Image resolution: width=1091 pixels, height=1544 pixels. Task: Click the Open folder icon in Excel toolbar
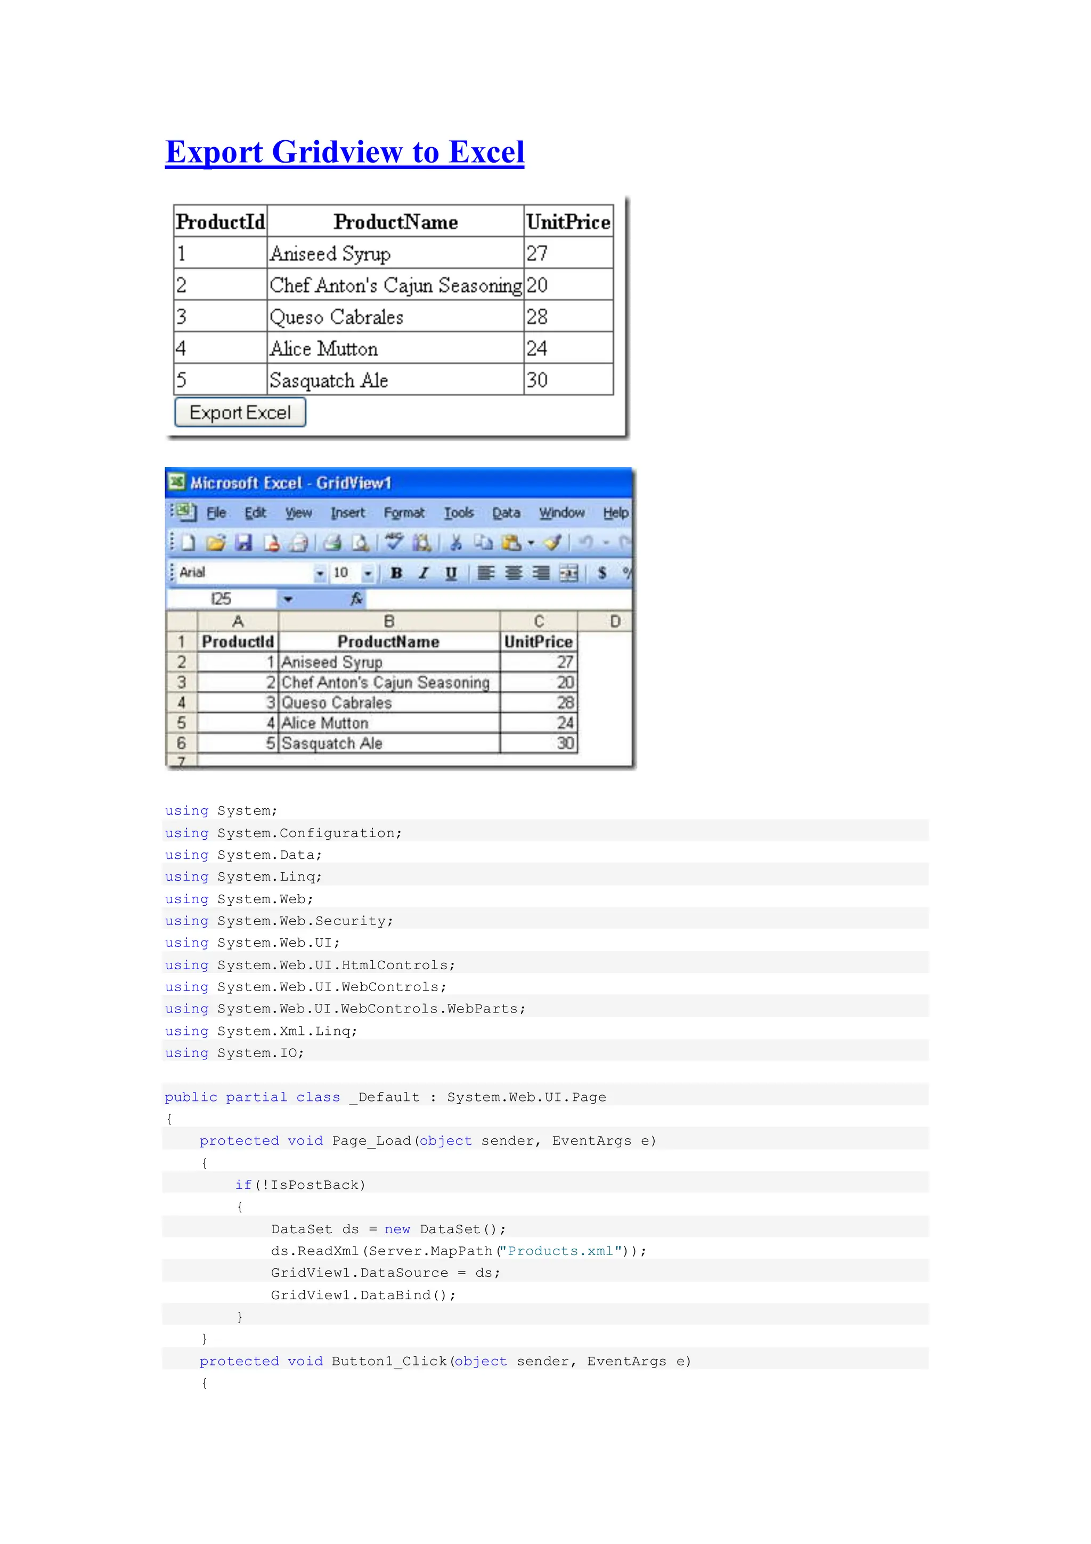(x=216, y=542)
